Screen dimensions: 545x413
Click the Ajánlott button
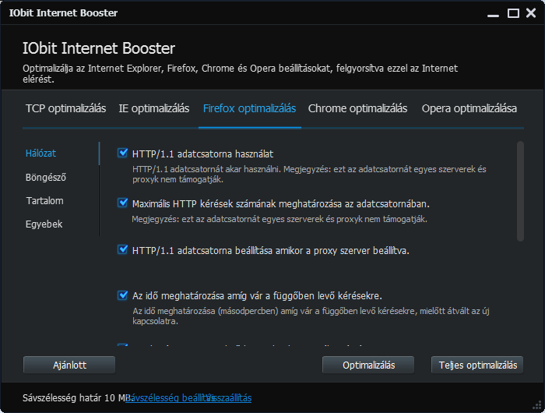[69, 365]
